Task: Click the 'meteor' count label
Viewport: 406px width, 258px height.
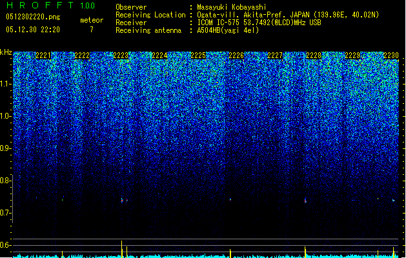Action: (92, 20)
